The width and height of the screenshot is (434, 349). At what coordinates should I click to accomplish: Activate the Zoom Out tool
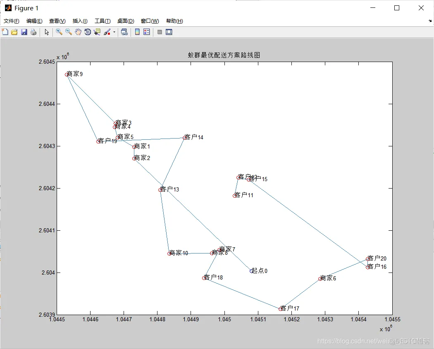68,32
